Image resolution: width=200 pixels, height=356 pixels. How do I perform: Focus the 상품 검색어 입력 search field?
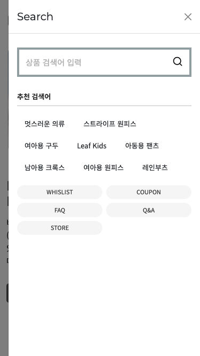(x=104, y=62)
